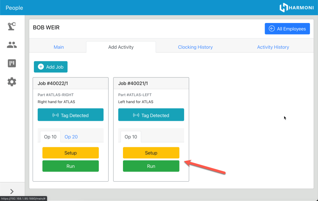
Task: Click the plus icon on Add Job
Action: (41, 67)
